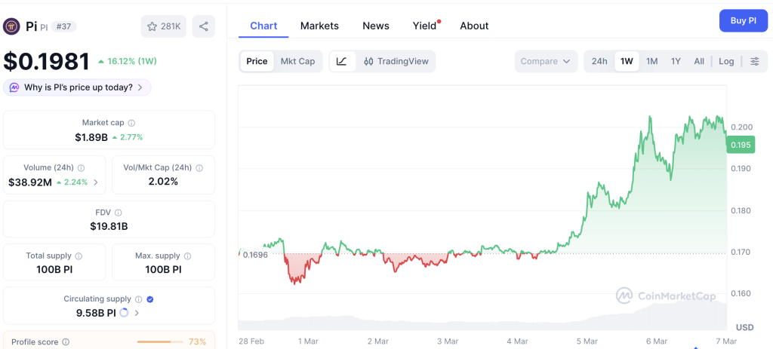Screen dimensions: 773x349
Task: Click the 1 Mar date axis label
Action: tap(308, 341)
